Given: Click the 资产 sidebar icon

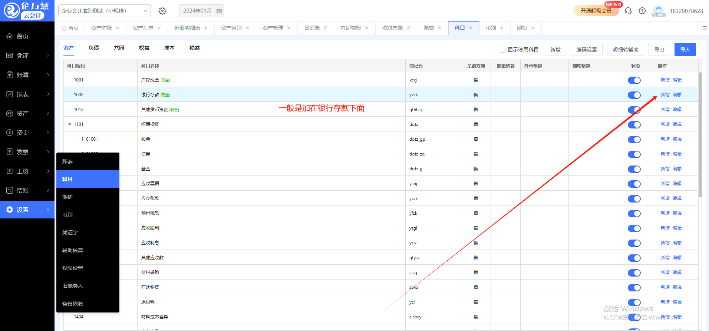Looking at the screenshot, I should [10, 113].
